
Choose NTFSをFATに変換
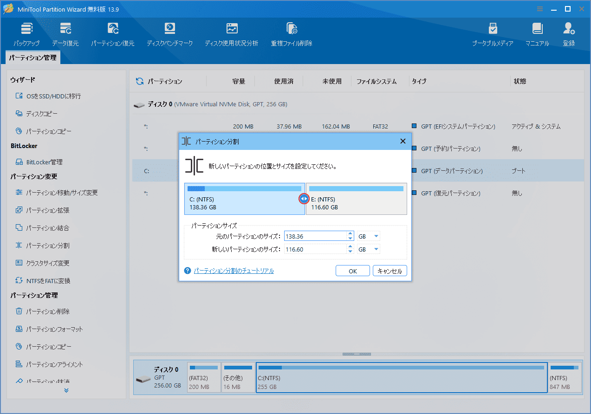pyautogui.click(x=43, y=281)
